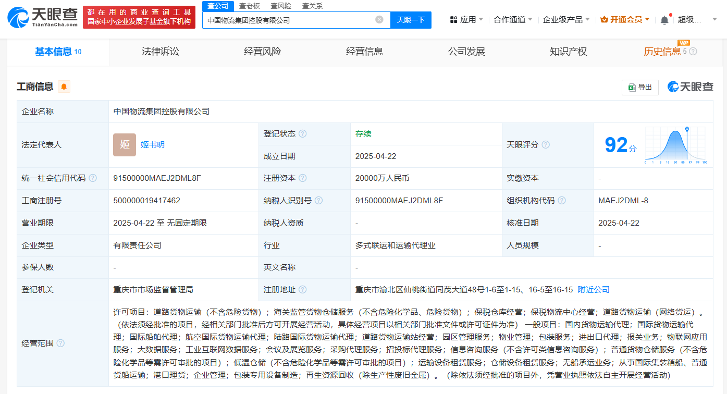Select the 查老板 search tab
Viewport: 727px width, 394px height.
(250, 6)
